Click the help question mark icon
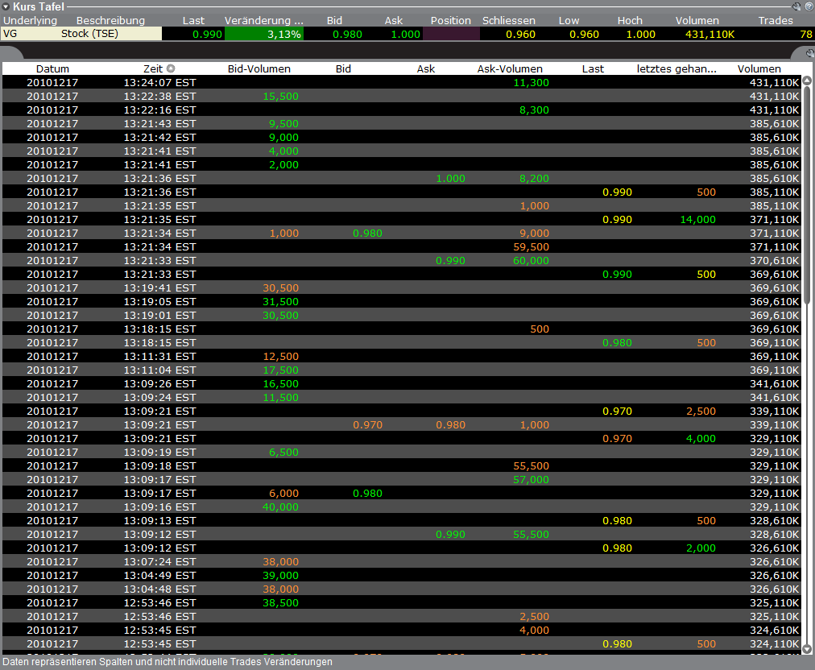This screenshot has height=670, width=815. [x=809, y=6]
